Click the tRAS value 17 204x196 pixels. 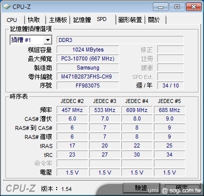(x=72, y=145)
